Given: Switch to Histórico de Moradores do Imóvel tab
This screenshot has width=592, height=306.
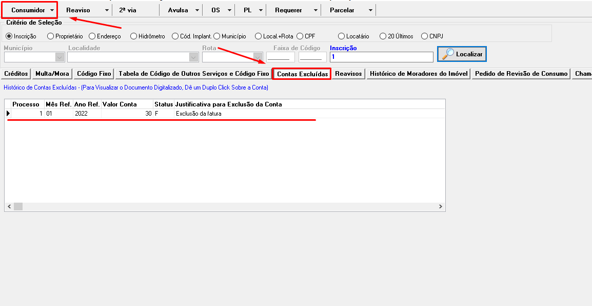Looking at the screenshot, I should 418,74.
